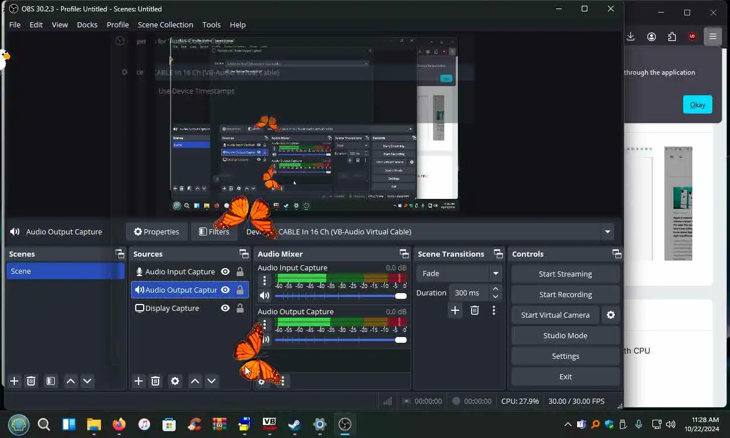
Task: Toggle visibility of Audio Input Capture source
Action: 225,271
